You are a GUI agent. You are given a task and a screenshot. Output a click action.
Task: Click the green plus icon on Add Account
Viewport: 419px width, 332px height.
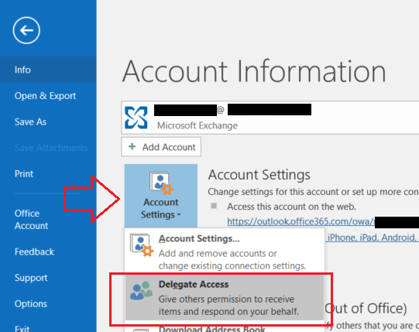coord(132,146)
